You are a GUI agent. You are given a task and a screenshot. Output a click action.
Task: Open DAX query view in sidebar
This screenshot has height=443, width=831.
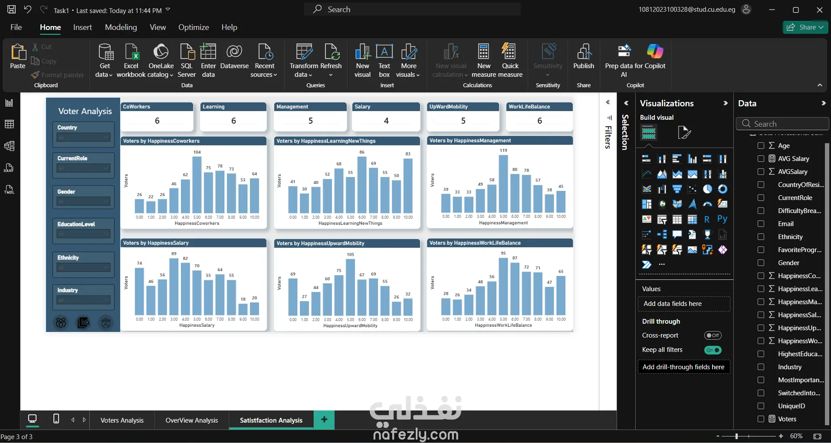point(9,168)
